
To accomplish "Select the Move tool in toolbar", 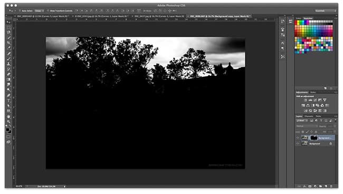I will (8, 22).
